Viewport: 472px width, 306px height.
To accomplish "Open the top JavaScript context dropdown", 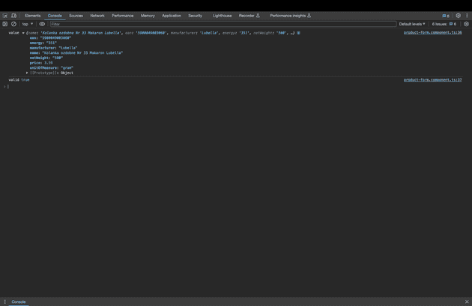I will (28, 24).
